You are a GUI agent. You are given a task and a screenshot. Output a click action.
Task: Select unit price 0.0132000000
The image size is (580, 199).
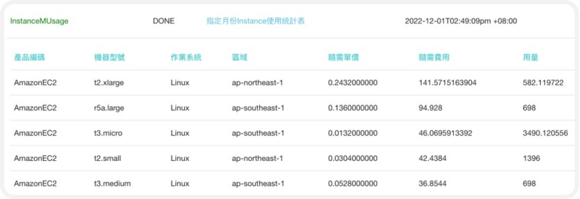tap(353, 133)
